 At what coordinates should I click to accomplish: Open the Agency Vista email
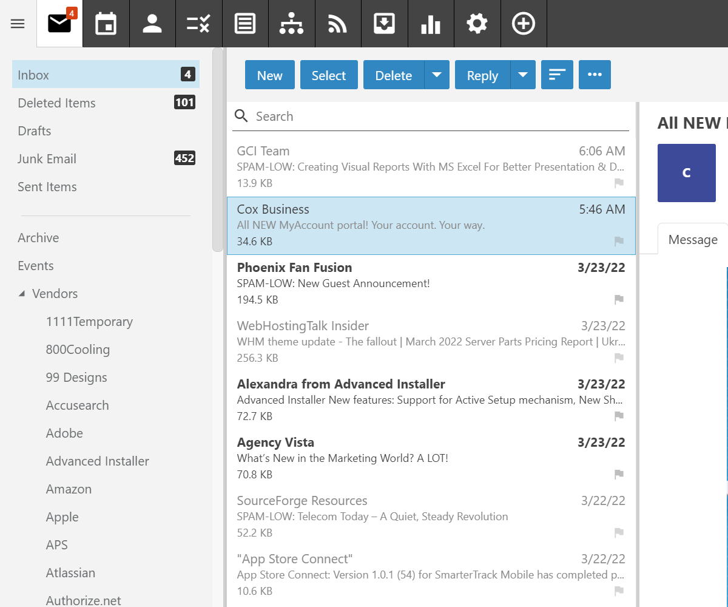[x=431, y=458]
